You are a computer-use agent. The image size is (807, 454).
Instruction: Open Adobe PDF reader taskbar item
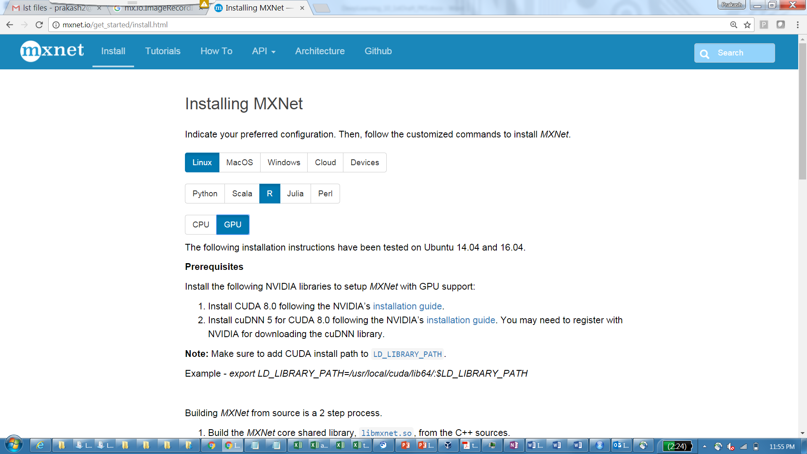(470, 445)
